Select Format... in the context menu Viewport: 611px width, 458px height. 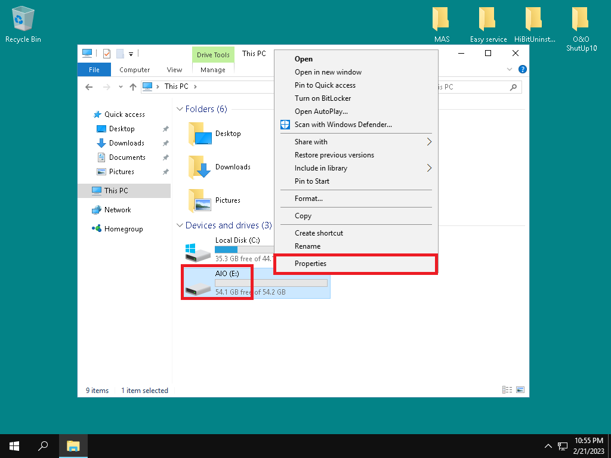[308, 199]
